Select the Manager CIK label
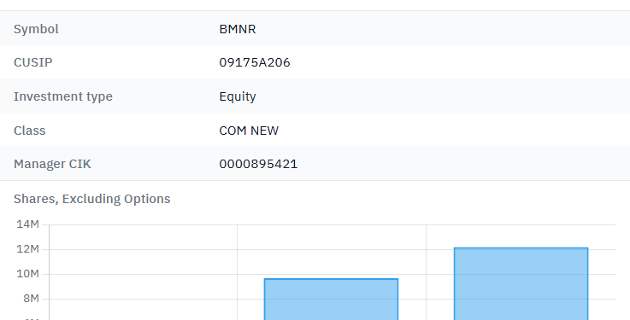The width and height of the screenshot is (630, 320). point(52,164)
